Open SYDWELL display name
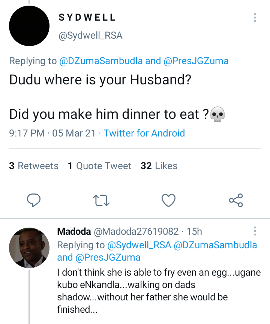The width and height of the screenshot is (270, 324). coord(87,17)
